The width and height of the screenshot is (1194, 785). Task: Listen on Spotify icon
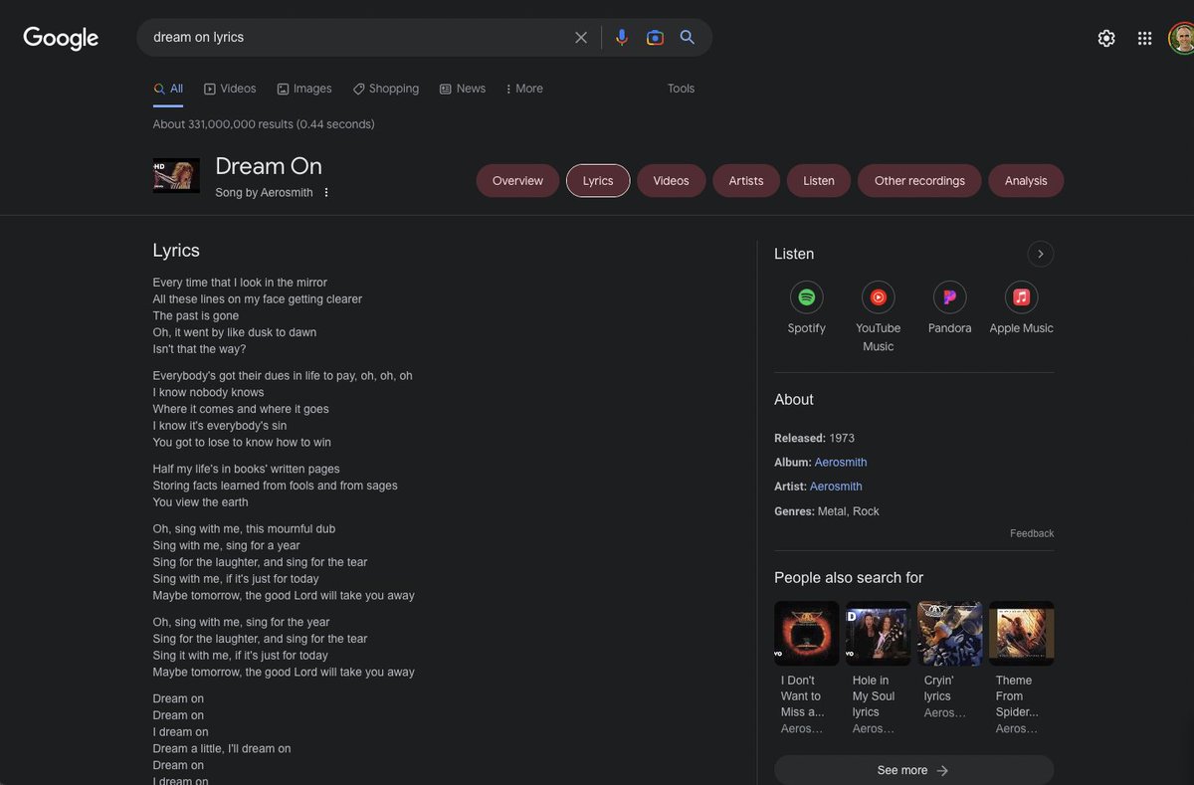pos(807,297)
